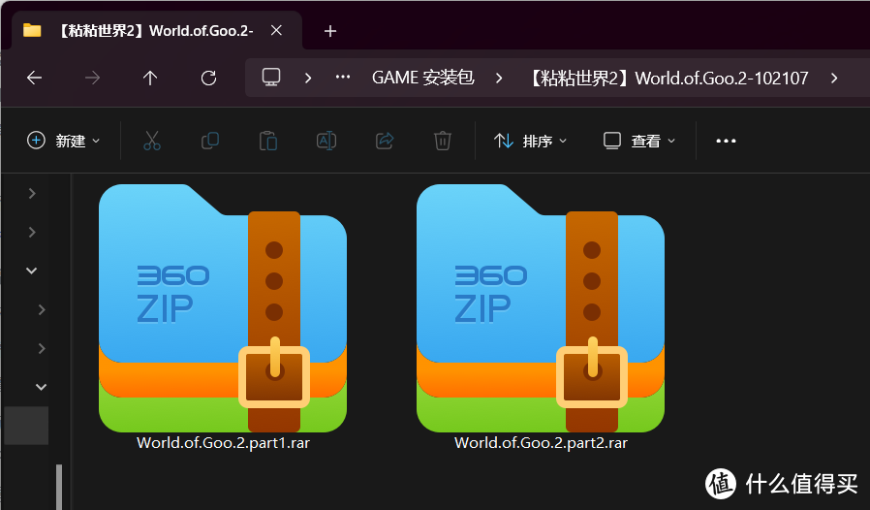This screenshot has height=510, width=870.
Task: Click the navigation pane scrollbar thumb
Action: coord(59,488)
